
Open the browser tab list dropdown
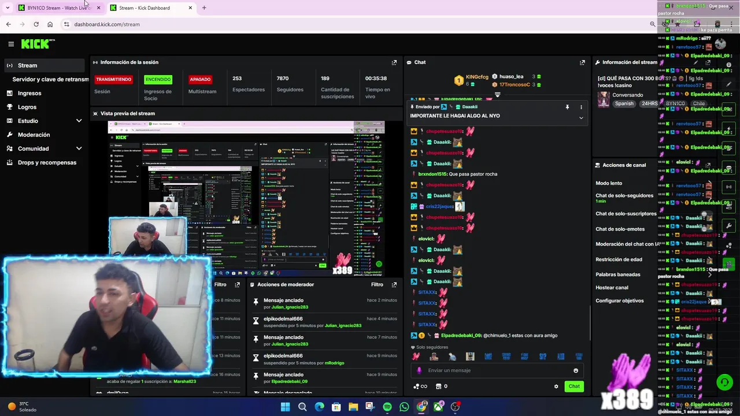(x=8, y=8)
